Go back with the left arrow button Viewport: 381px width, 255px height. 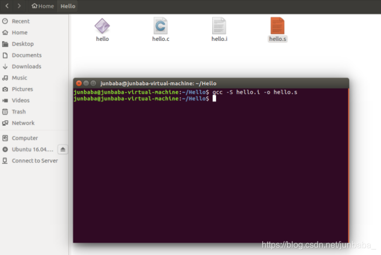(7, 6)
